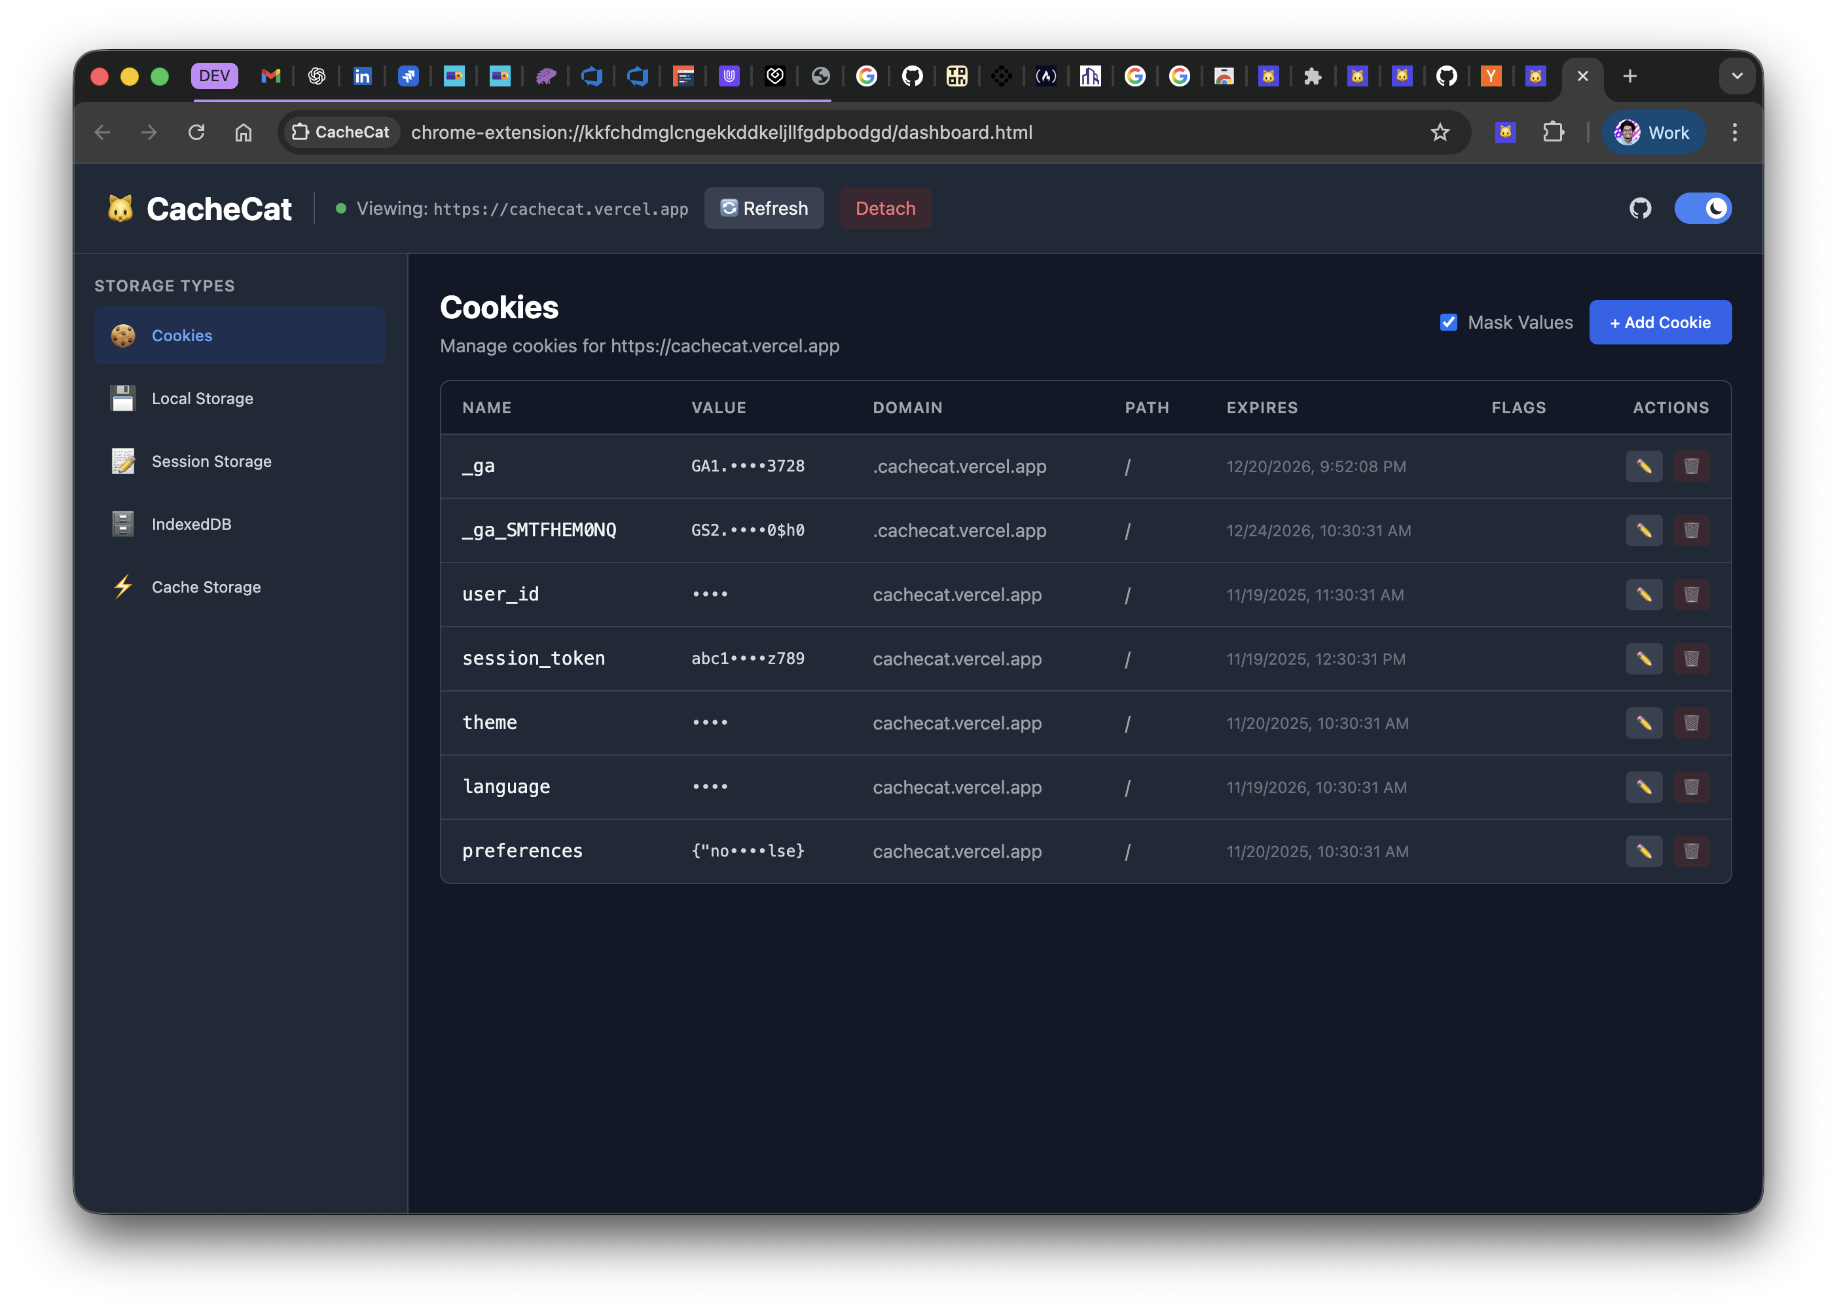Screen dimensions: 1837x1311
Task: Edit the session_token cookie with the pencil icon
Action: pos(1644,659)
